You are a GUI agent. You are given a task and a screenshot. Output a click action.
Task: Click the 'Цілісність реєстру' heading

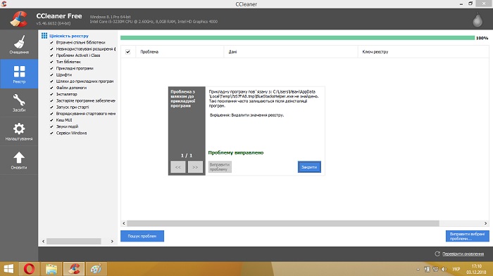click(69, 36)
